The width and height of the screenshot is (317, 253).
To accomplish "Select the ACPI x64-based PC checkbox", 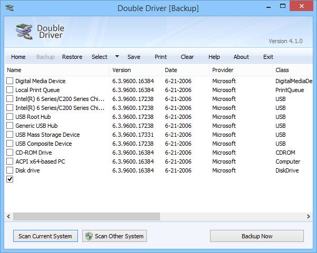I will point(9,161).
